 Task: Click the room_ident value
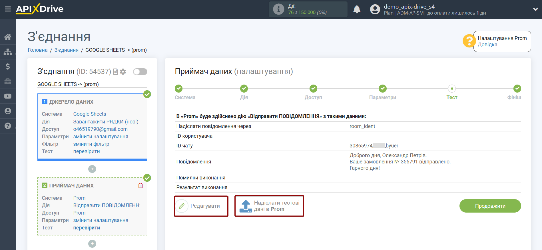tap(362, 126)
